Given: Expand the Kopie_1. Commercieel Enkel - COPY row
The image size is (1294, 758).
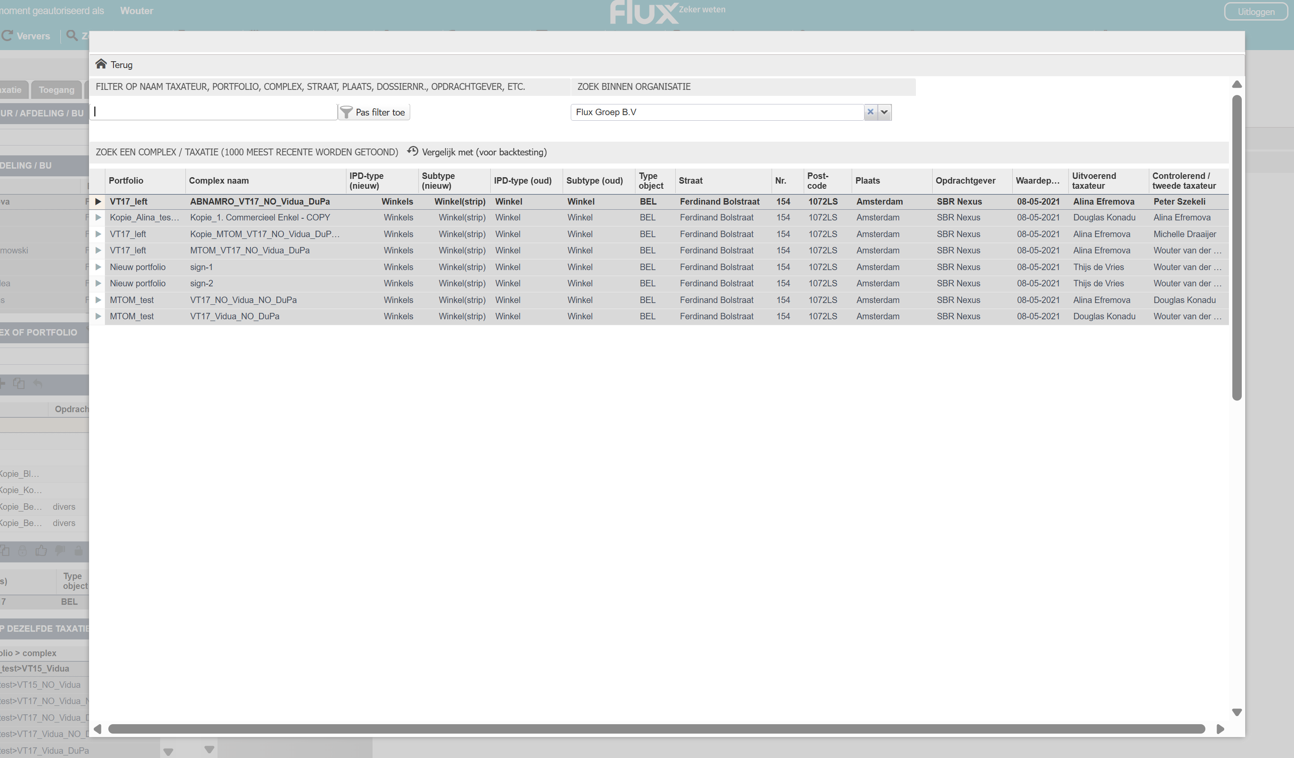Looking at the screenshot, I should coord(98,217).
